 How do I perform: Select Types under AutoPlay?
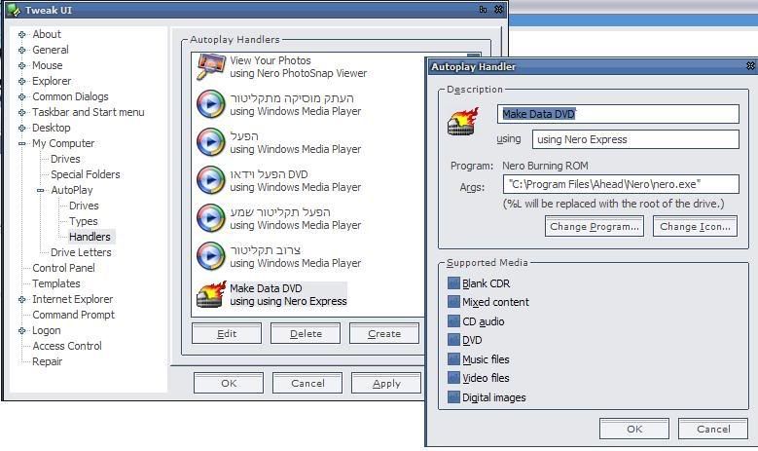click(83, 221)
